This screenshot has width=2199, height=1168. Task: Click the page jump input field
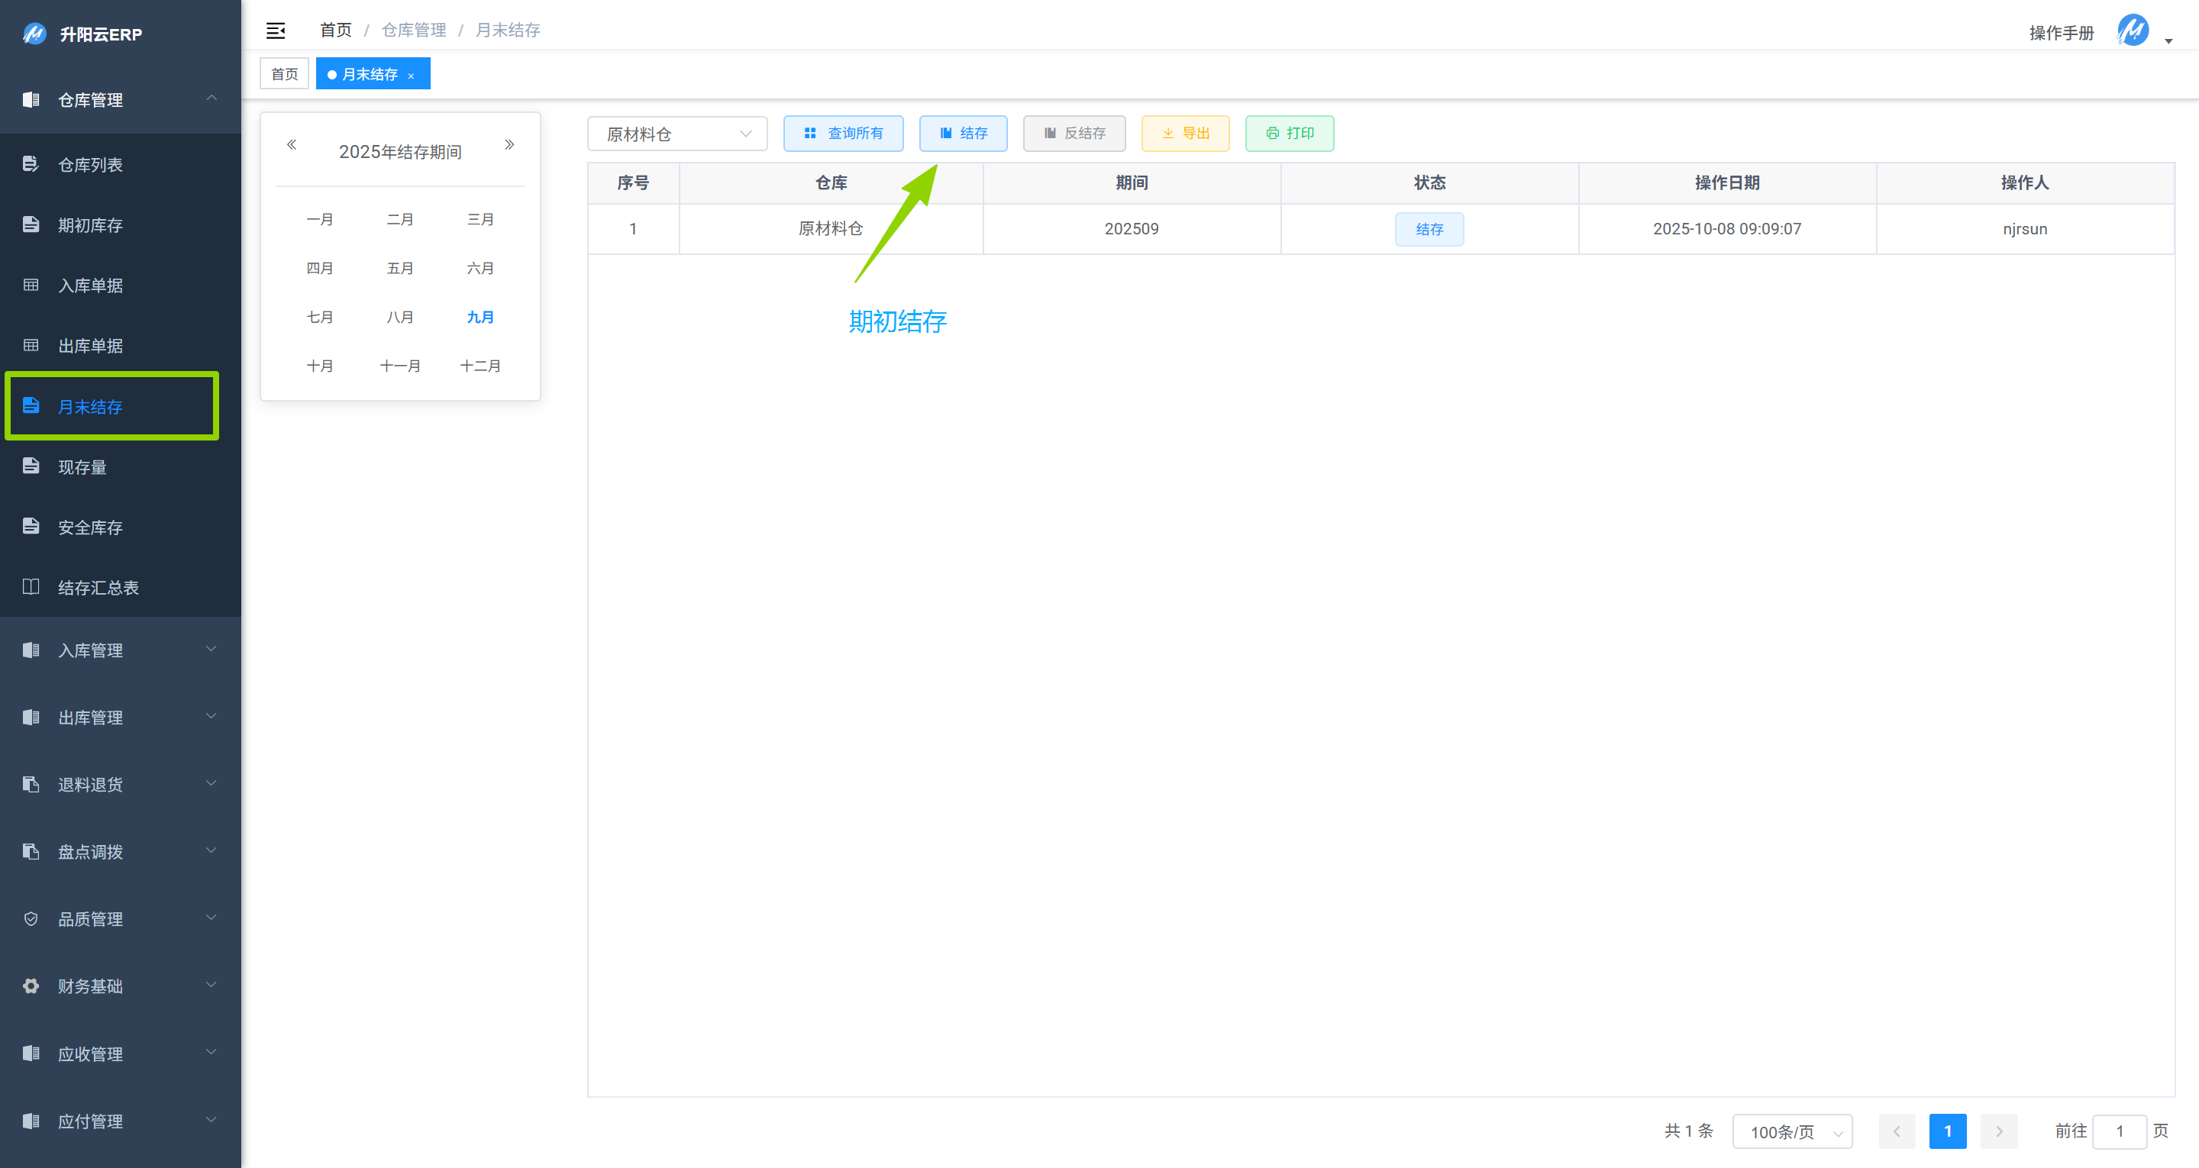click(x=2119, y=1131)
